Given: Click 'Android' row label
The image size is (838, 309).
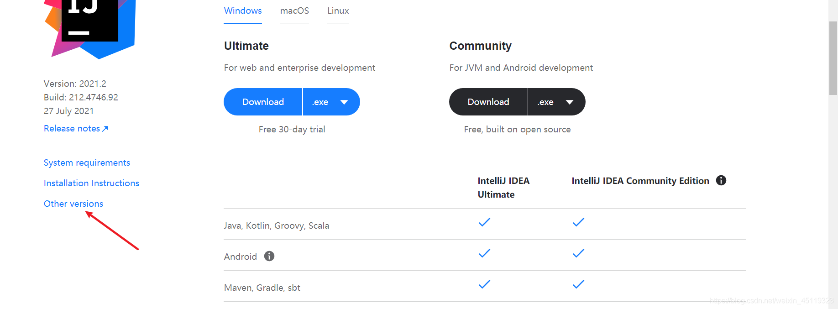Looking at the screenshot, I should pos(241,257).
